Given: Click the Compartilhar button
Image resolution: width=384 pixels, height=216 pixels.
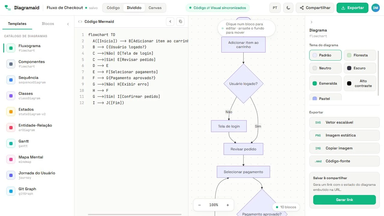Looking at the screenshot, I should pos(315,8).
